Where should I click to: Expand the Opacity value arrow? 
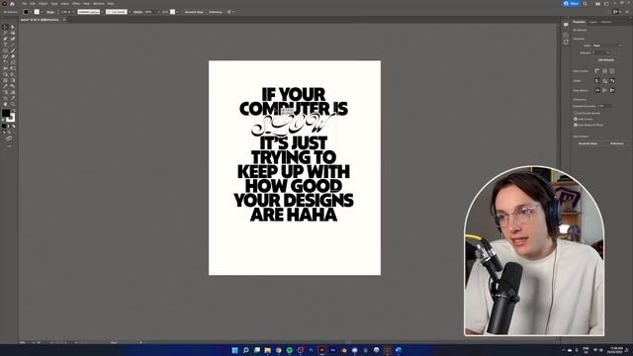(x=158, y=12)
